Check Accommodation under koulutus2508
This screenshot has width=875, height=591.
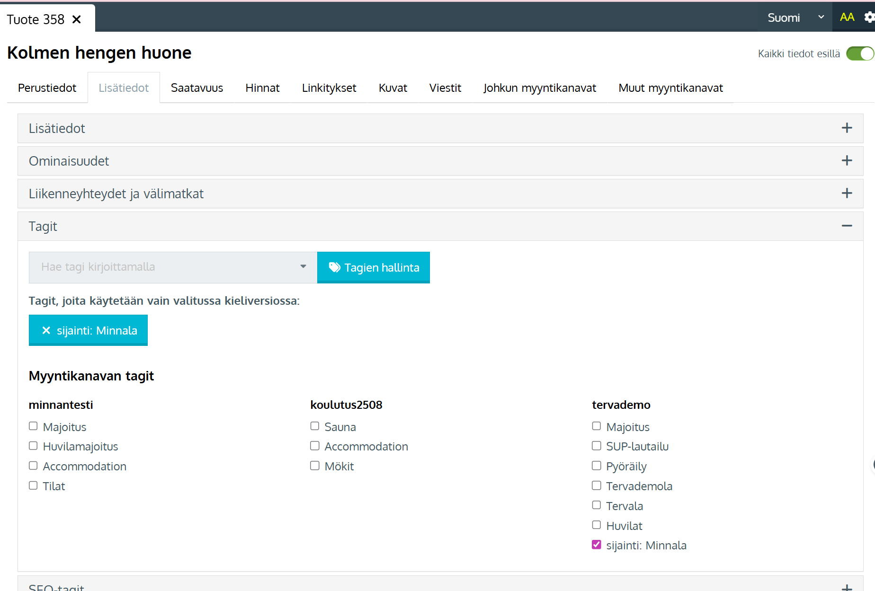315,446
